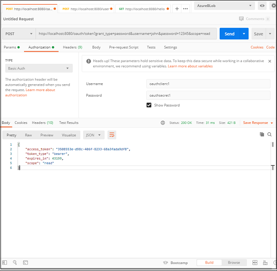Open Find and Replace in status bar
277x271 pixels.
pos(15,263)
